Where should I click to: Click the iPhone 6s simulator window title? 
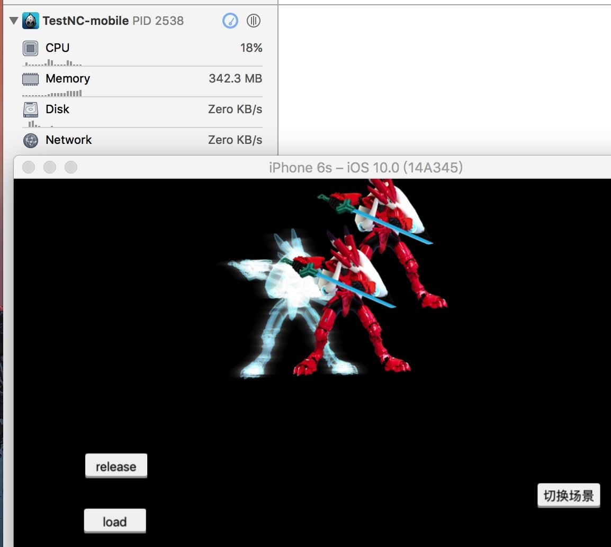[366, 168]
